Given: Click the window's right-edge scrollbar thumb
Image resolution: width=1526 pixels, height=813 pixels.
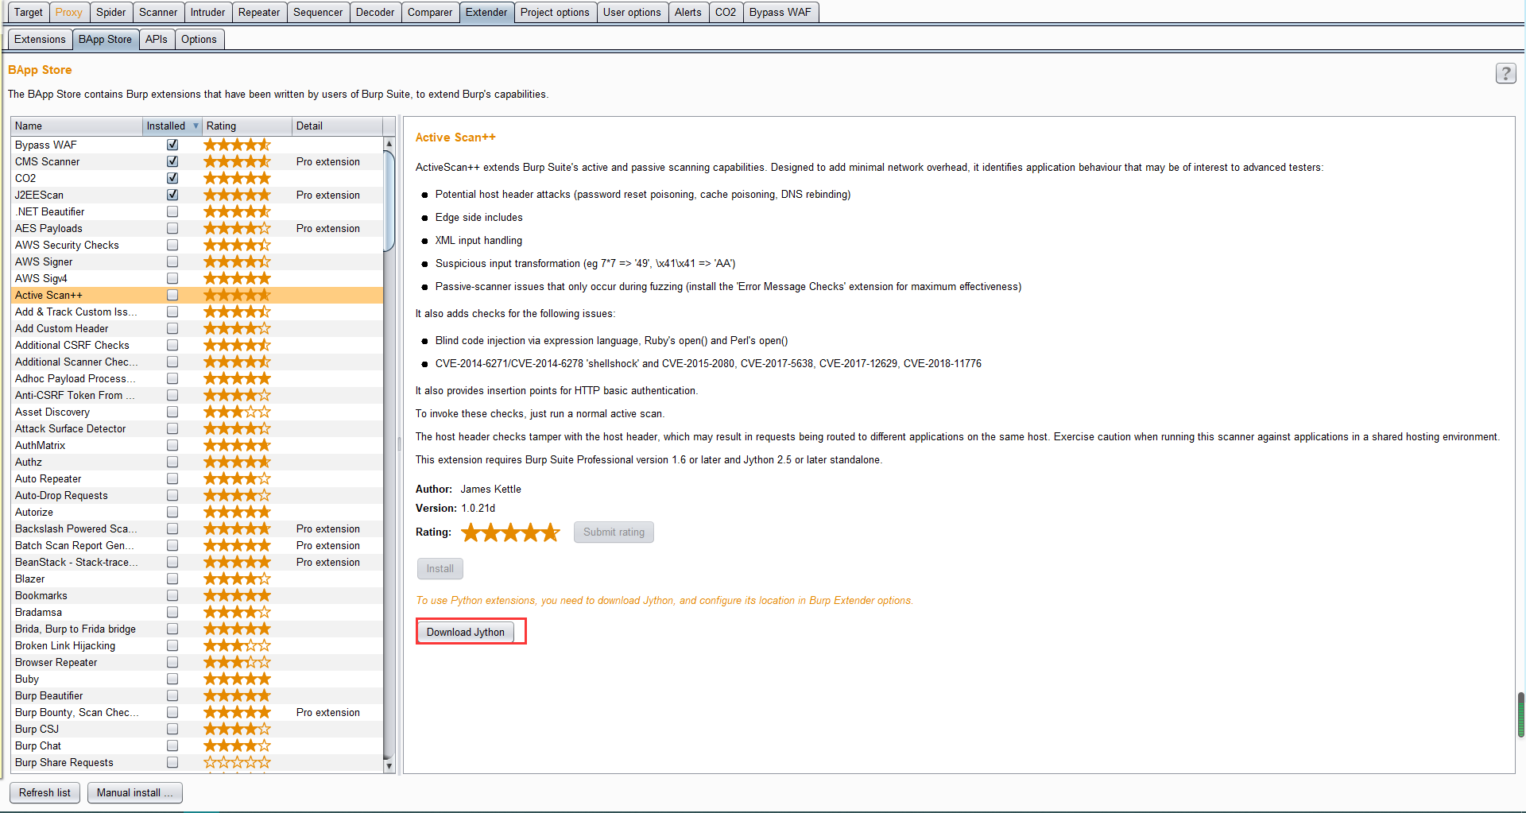Looking at the screenshot, I should tap(1520, 715).
